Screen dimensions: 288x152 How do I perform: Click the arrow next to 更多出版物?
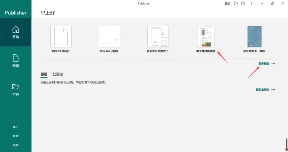click(273, 90)
